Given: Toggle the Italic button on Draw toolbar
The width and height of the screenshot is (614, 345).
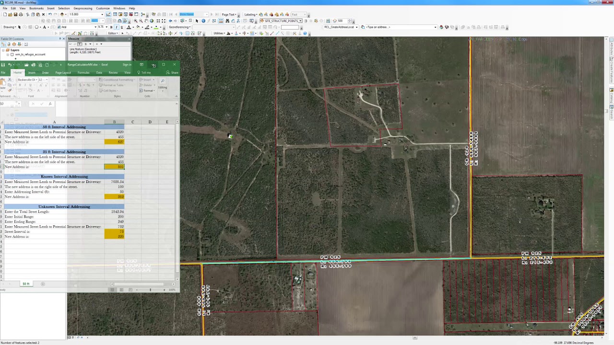Looking at the screenshot, I should 117,27.
